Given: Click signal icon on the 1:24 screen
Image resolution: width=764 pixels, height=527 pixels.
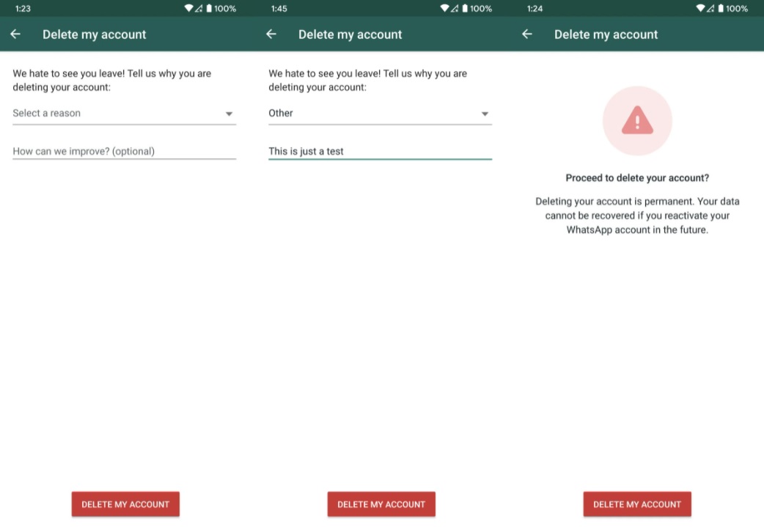Looking at the screenshot, I should [712, 9].
